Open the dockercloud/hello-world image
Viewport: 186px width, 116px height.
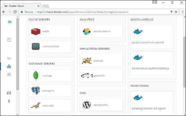point(152,37)
